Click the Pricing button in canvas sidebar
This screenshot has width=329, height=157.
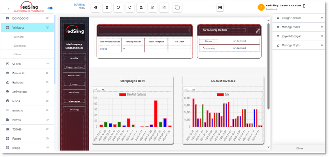[74, 110]
